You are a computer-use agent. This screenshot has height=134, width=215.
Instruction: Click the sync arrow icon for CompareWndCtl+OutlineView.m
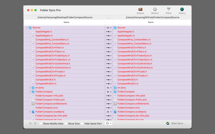pyautogui.click(x=108, y=68)
